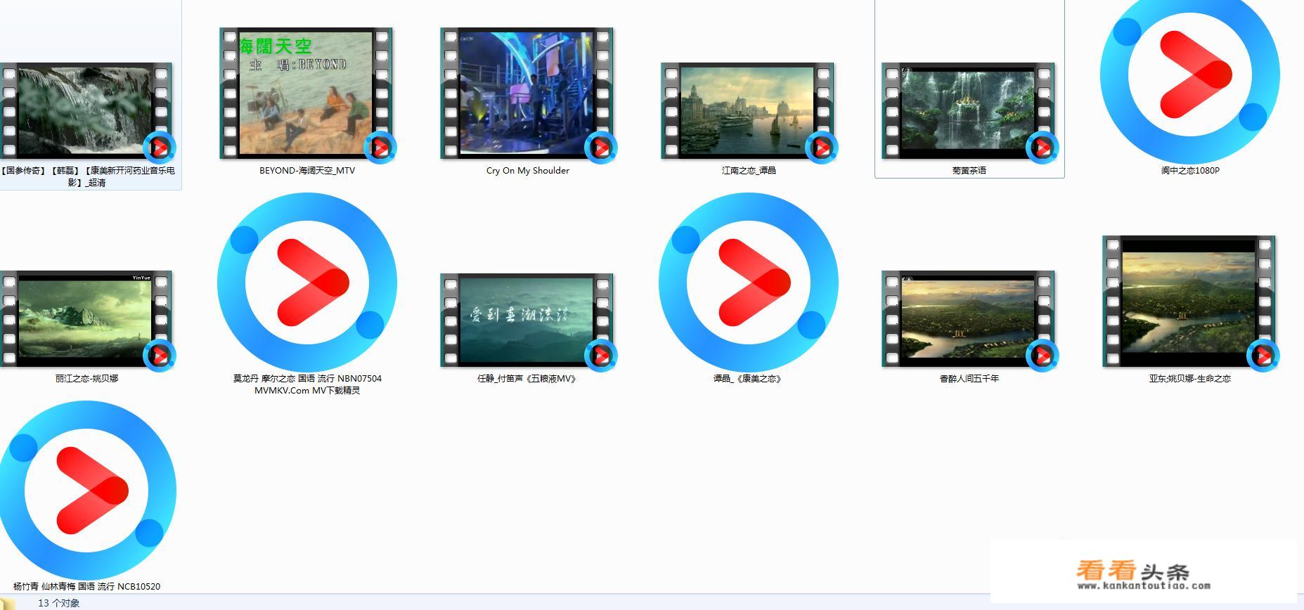Viewport: 1304px width, 610px height.
Task: Click the 13 个对象 status bar text
Action: 59,603
